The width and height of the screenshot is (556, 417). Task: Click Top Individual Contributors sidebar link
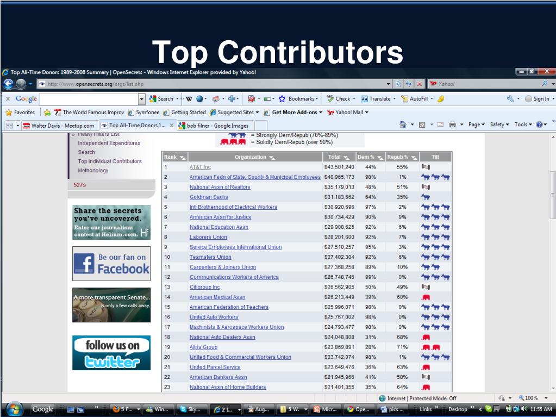pyautogui.click(x=110, y=161)
